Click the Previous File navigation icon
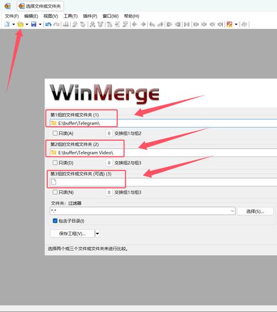The image size is (277, 312). pos(204,24)
